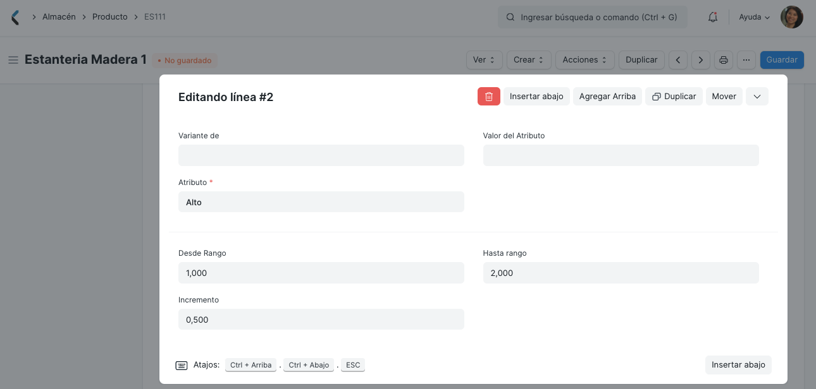Open the user avatar menu
The width and height of the screenshot is (816, 389).
(x=791, y=17)
